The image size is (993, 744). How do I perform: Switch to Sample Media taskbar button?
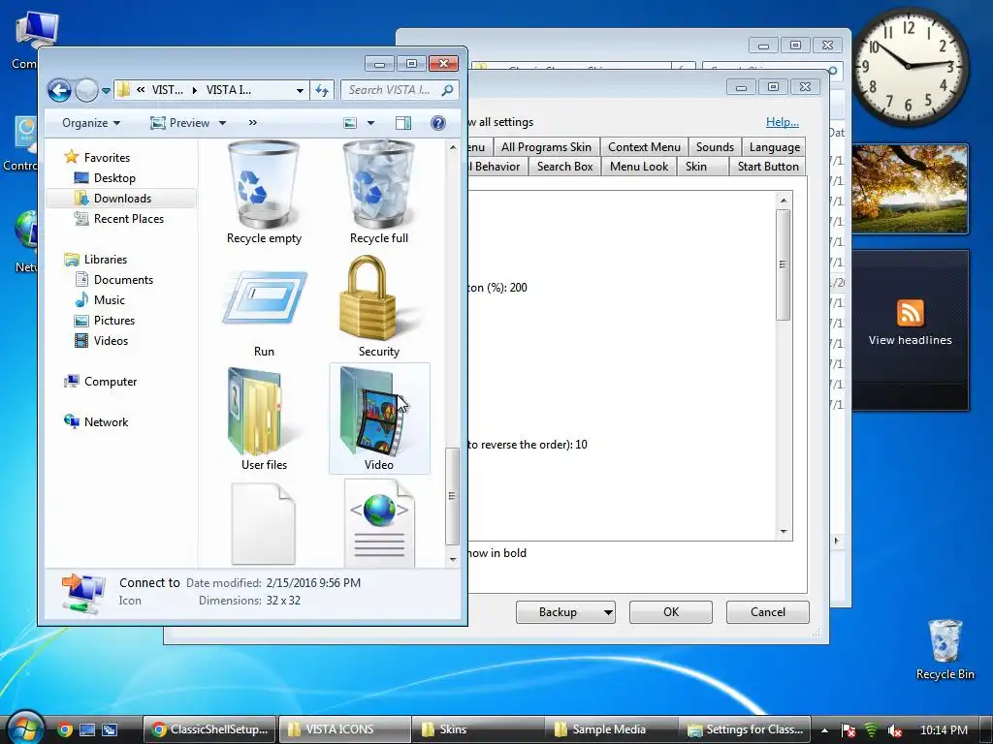point(609,729)
